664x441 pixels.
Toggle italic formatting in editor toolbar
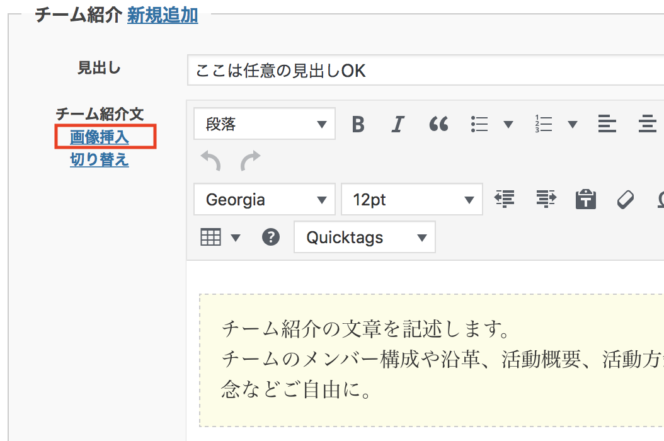tap(398, 124)
